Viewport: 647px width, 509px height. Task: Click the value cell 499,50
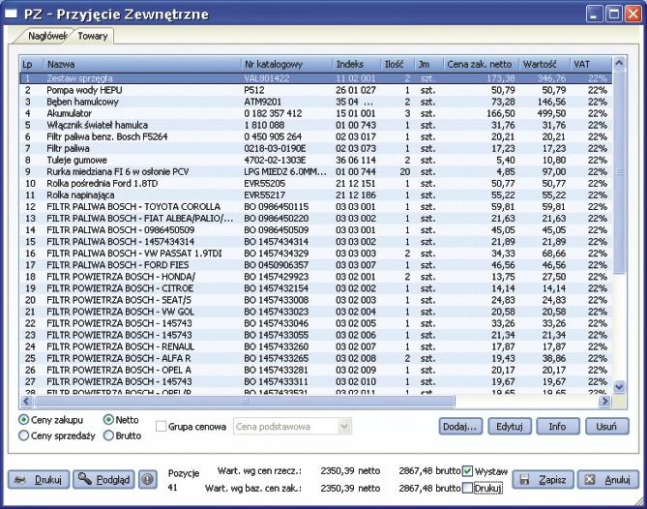tap(551, 113)
